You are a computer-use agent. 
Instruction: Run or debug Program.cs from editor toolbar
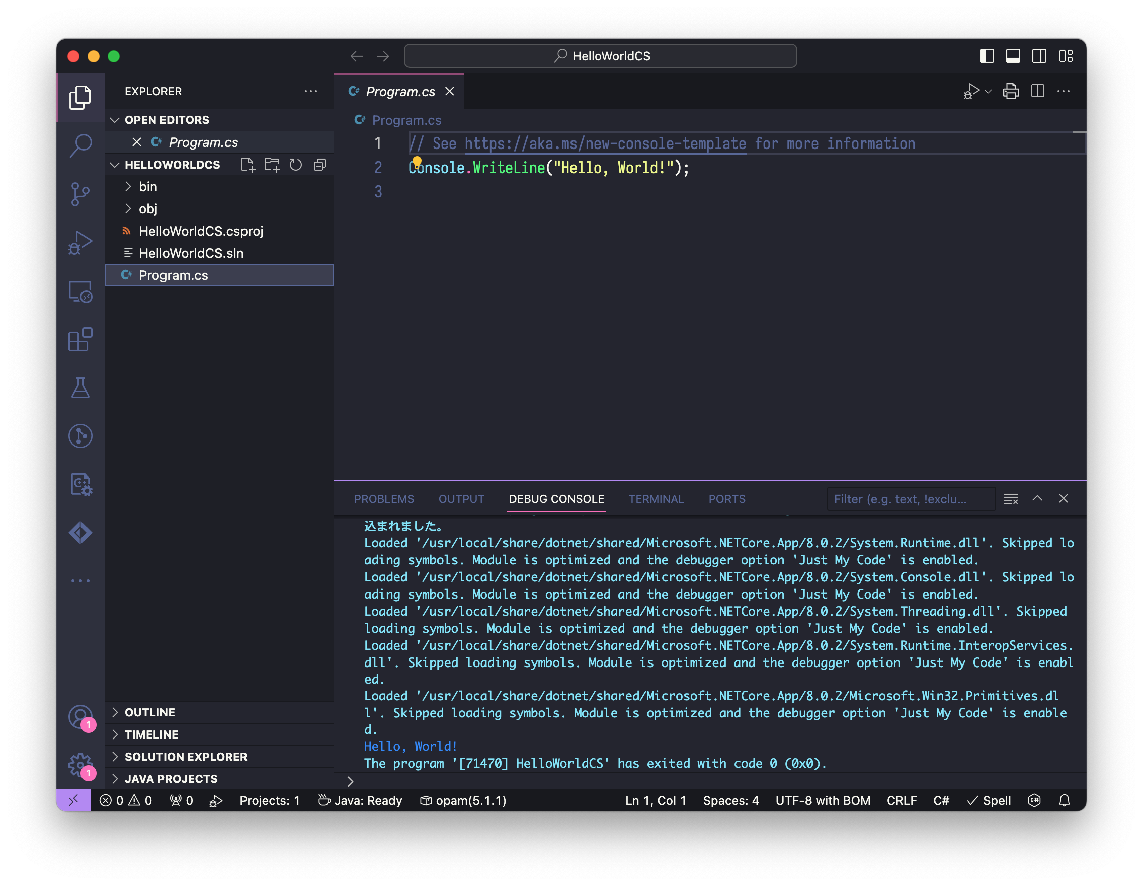[971, 91]
